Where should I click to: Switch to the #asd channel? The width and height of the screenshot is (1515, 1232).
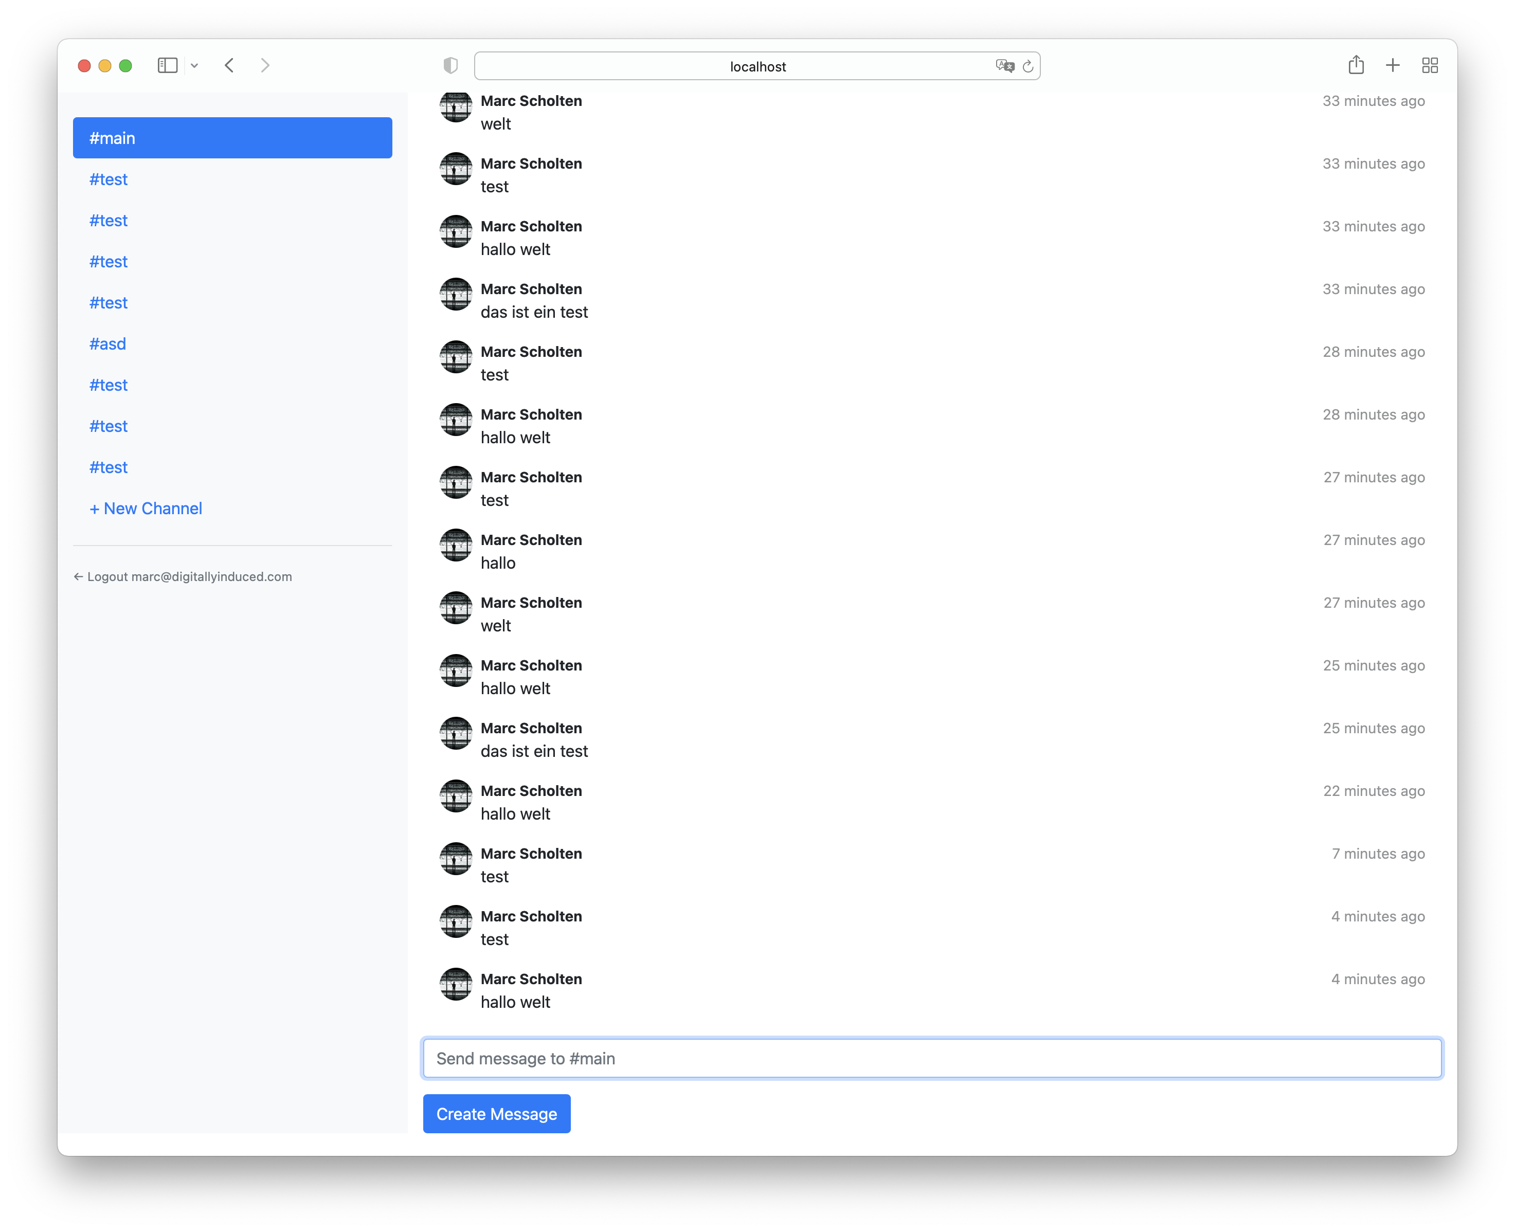pos(108,343)
